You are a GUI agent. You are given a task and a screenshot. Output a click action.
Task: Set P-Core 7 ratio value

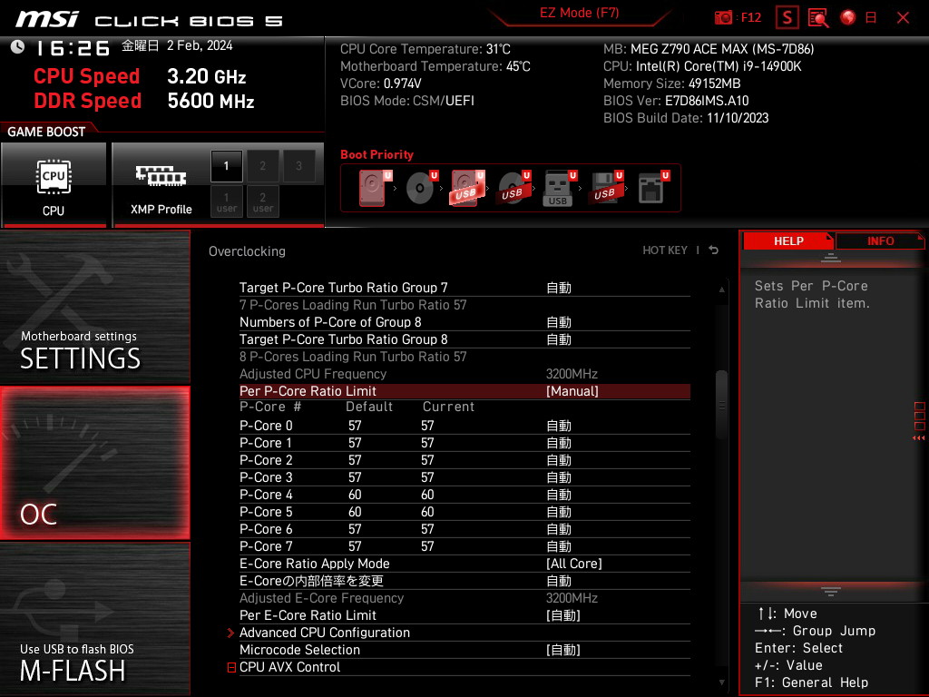pyautogui.click(x=558, y=545)
